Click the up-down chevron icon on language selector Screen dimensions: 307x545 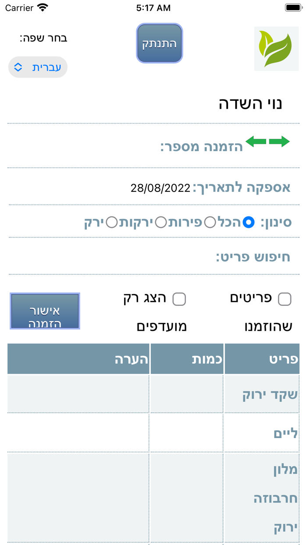pyautogui.click(x=18, y=67)
